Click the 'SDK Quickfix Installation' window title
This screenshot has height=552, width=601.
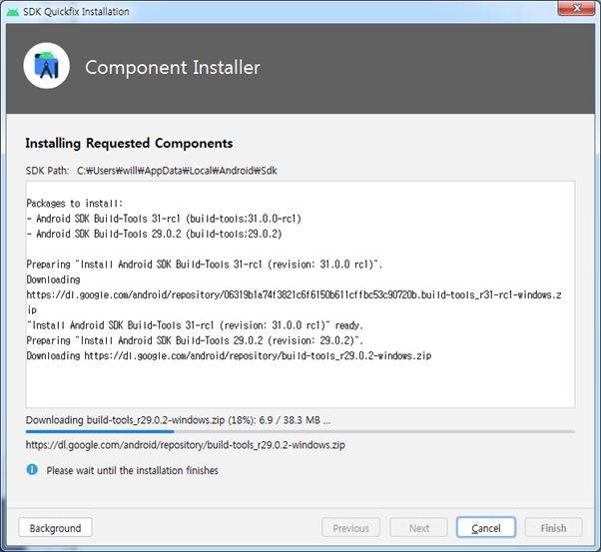pos(76,12)
